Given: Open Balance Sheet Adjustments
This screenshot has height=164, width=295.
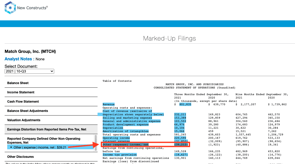Looking at the screenshot, I should 51,111.
